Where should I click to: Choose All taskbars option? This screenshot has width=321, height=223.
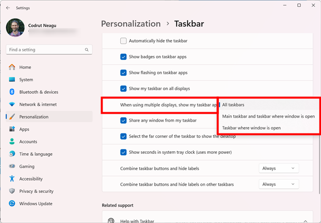tap(268, 105)
